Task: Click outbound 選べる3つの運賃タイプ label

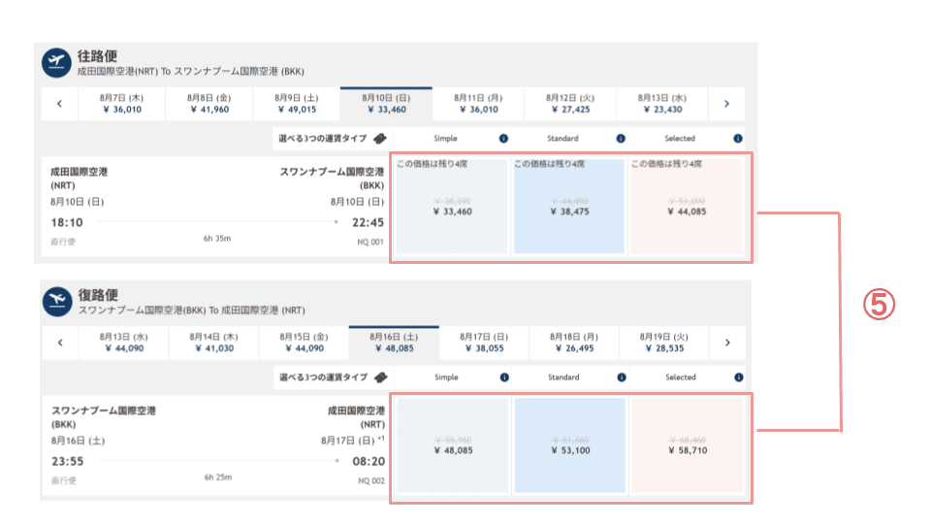Action: tap(322, 139)
